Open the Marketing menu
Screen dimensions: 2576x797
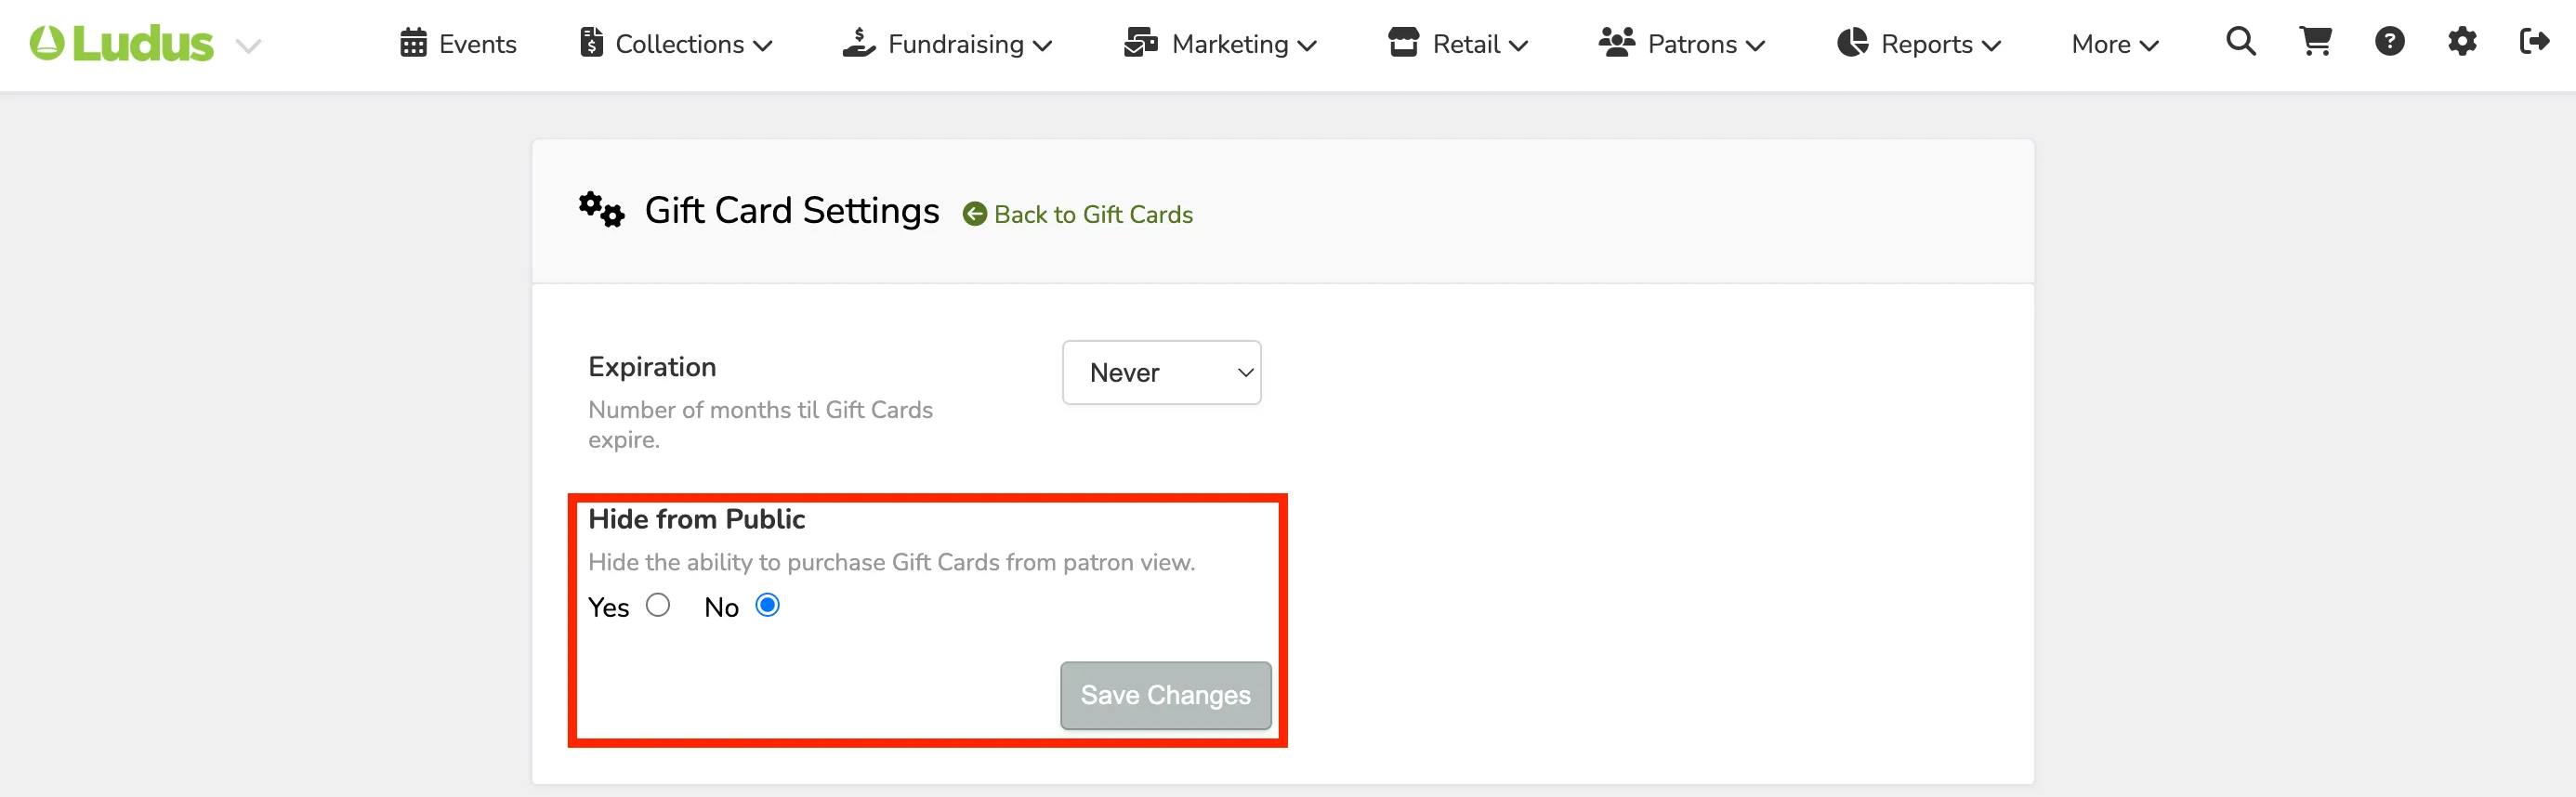point(1220,44)
